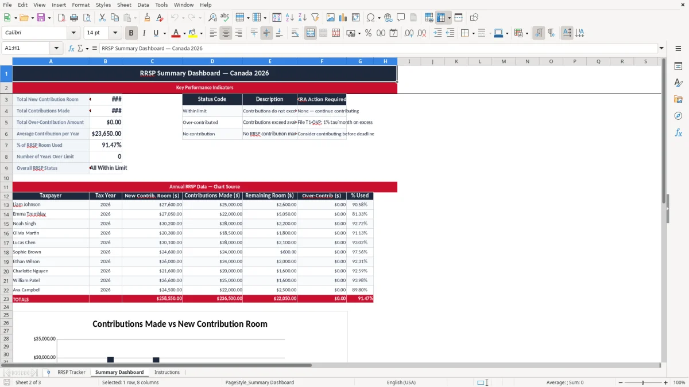Click the Sort Descending icon
The width and height of the screenshot is (689, 387).
(x=302, y=18)
